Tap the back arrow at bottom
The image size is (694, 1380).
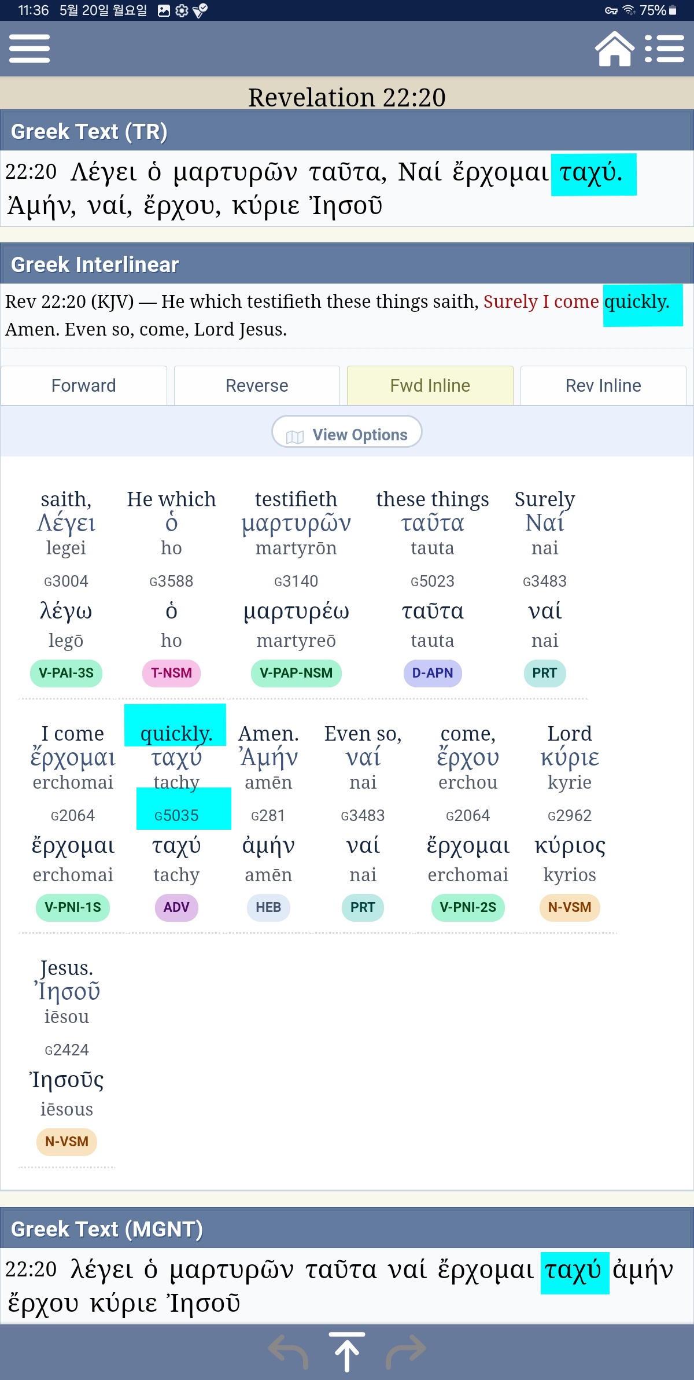[288, 1352]
